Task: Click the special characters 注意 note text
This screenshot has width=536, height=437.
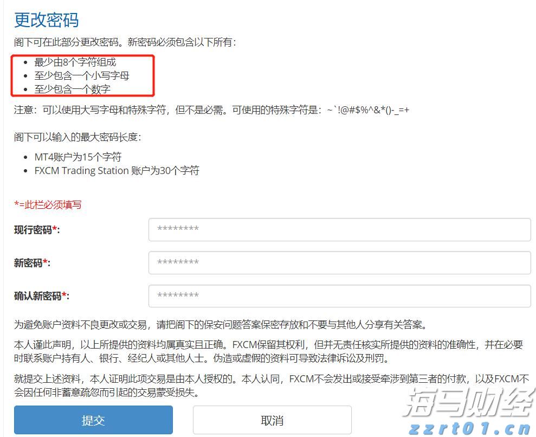Action: click(x=211, y=110)
